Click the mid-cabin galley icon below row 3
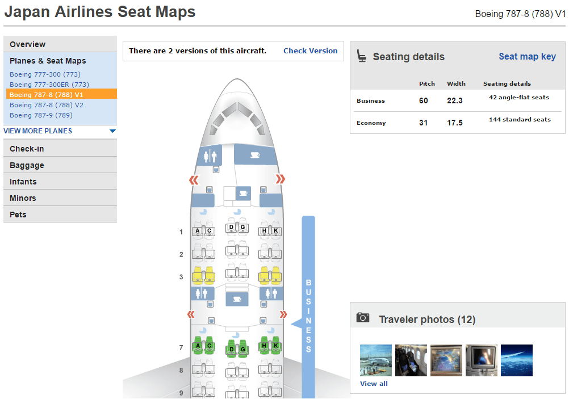The width and height of the screenshot is (569, 399). (237, 299)
